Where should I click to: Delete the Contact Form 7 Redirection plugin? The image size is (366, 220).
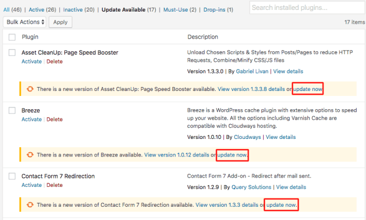pos(54,185)
